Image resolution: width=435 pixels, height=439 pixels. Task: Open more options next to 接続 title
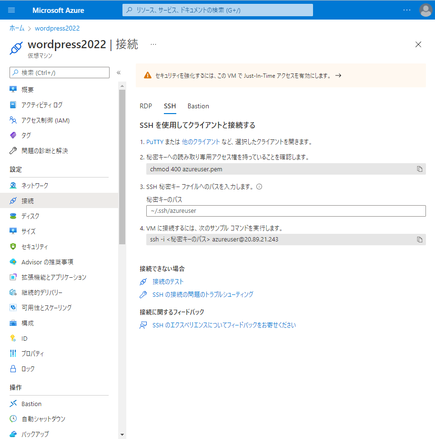click(x=153, y=44)
